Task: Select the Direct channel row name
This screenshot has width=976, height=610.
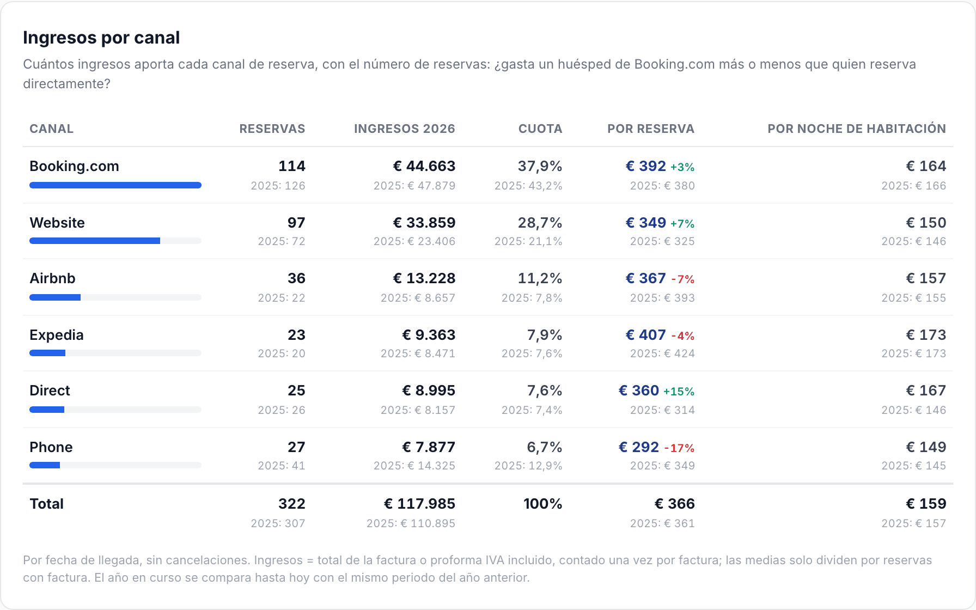Action: pos(50,391)
